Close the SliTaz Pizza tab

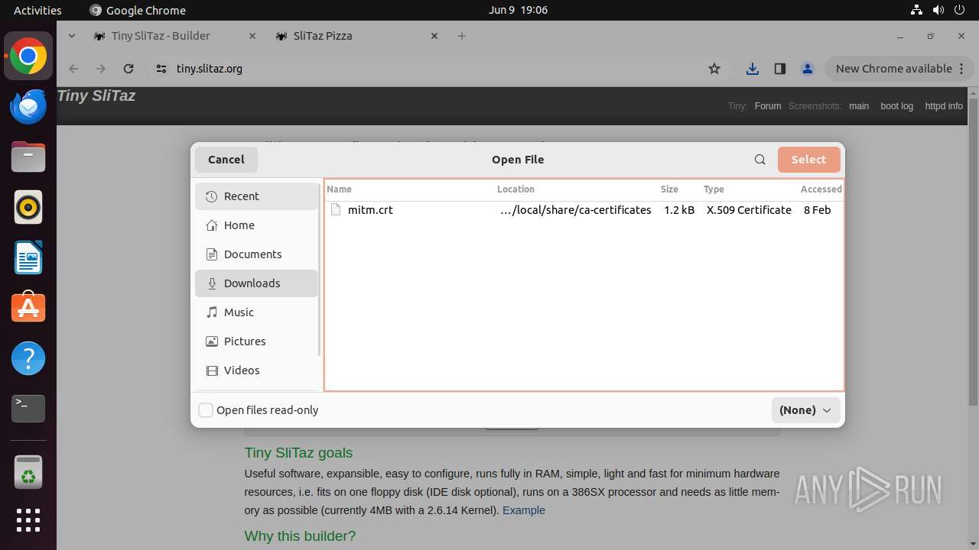coord(434,36)
